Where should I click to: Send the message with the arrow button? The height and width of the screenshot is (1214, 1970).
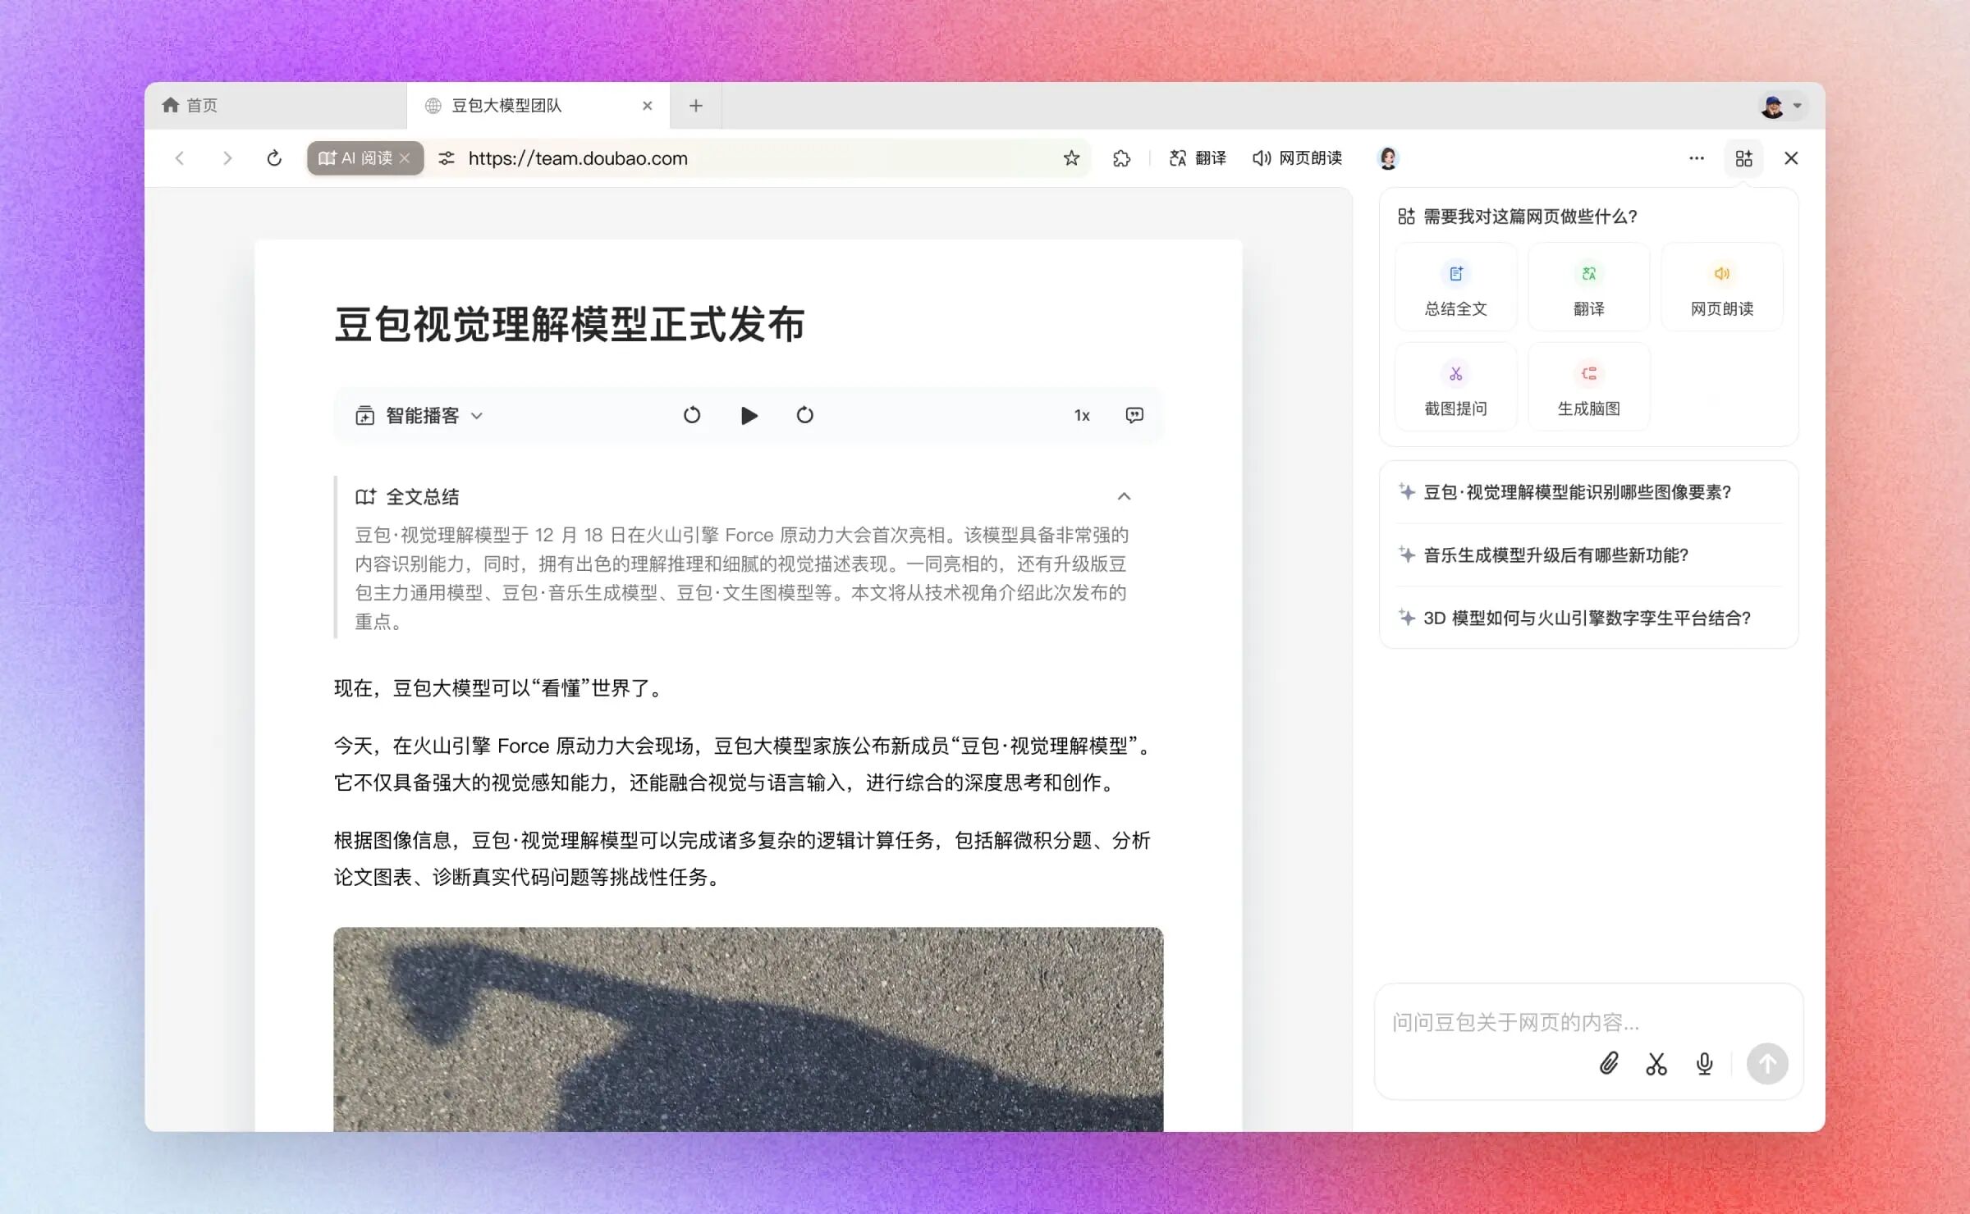pyautogui.click(x=1766, y=1064)
